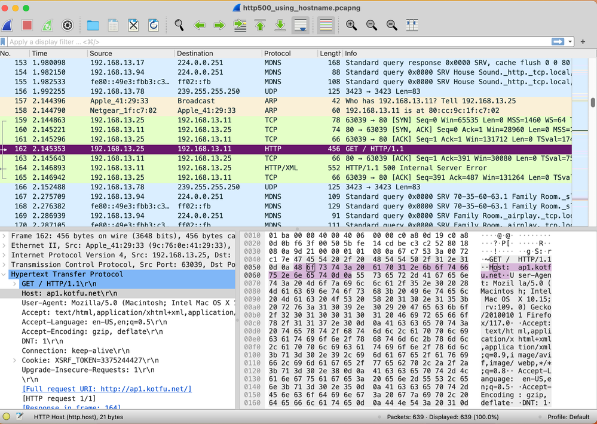Select the DNT: 1 field

[x=118, y=341]
